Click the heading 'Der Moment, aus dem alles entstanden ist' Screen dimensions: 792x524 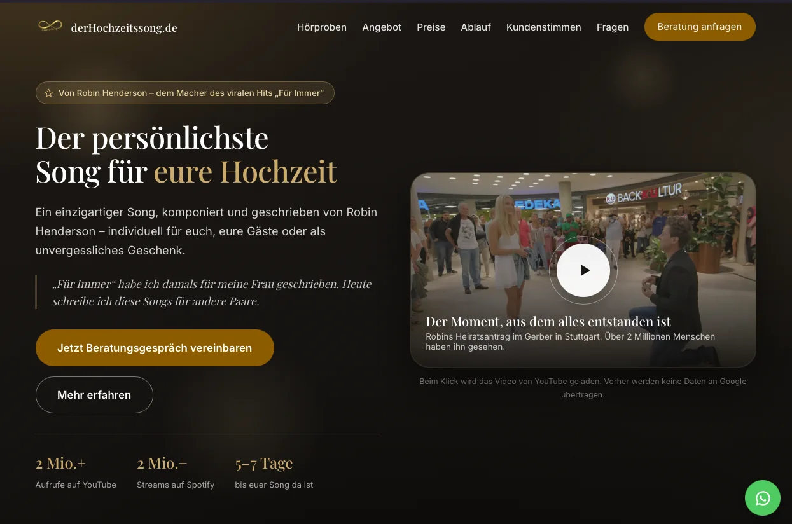[548, 321]
